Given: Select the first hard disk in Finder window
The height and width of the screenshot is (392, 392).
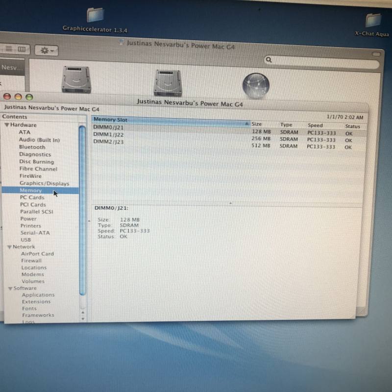Looking at the screenshot, I should (x=76, y=79).
